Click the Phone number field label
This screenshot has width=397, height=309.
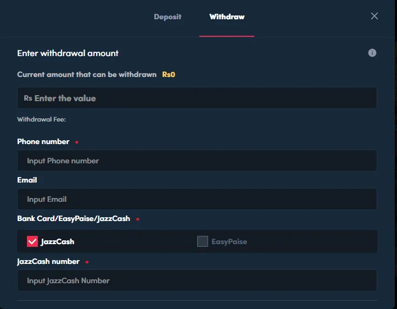(x=43, y=141)
